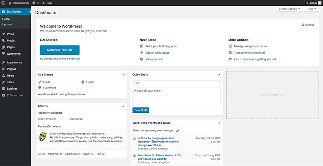Image resolution: width=323 pixels, height=166 pixels.
Task: Open the Turn comments on or off link
Action: point(250,53)
